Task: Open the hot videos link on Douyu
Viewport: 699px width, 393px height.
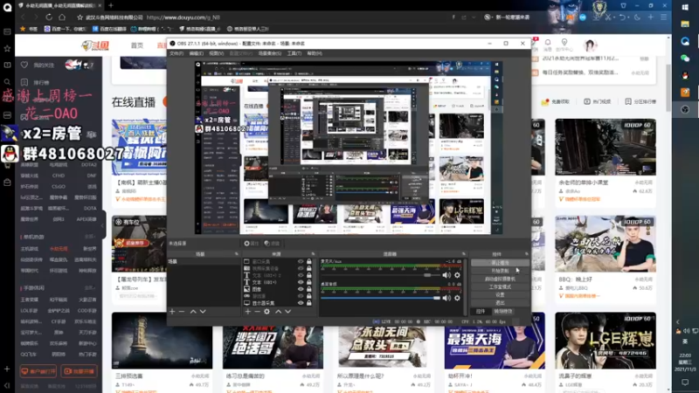Action: [598, 101]
